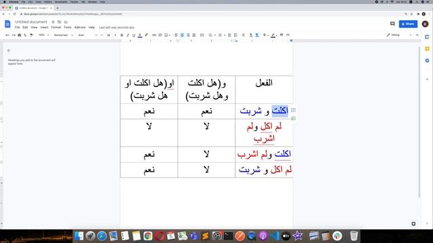Open the Edit menu in Docs
Screen dimensions: 433x243
25,27
